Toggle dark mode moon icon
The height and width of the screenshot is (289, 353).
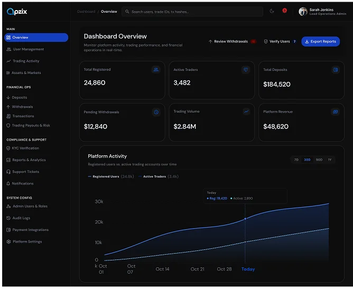272,11
